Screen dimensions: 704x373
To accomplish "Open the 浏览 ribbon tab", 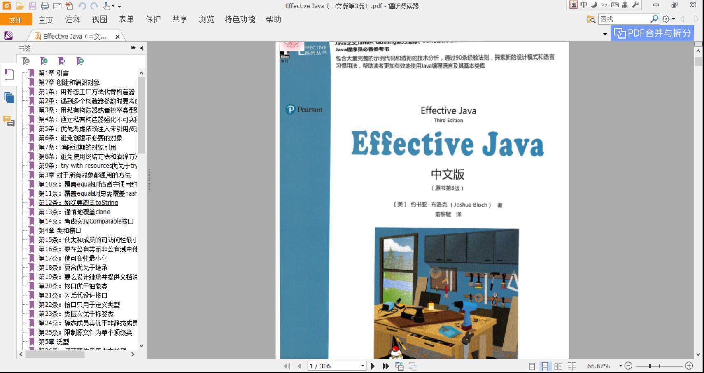I will [x=207, y=19].
